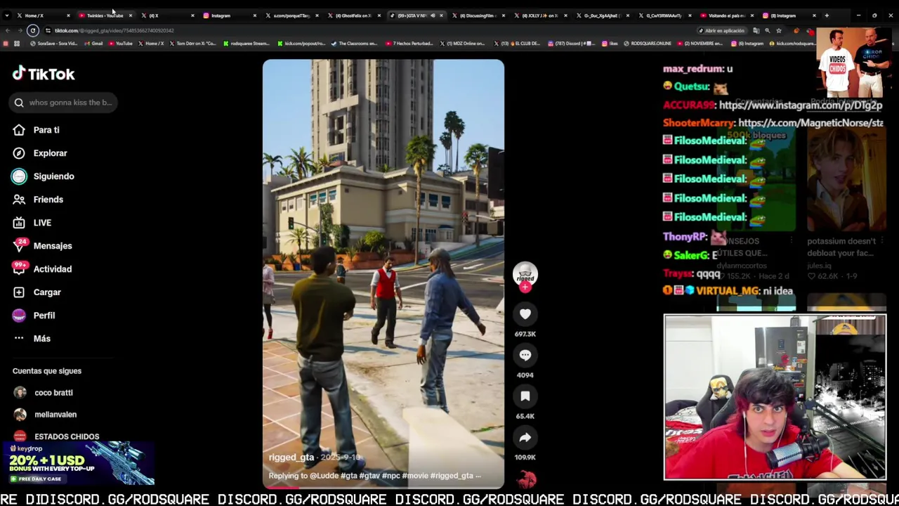Switch to the first Instagram tab
The width and height of the screenshot is (899, 506).
228,15
